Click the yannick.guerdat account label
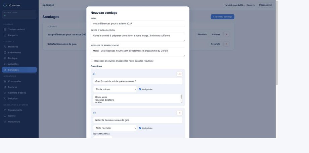The width and height of the screenshot is (309, 153). [x=239, y=5]
